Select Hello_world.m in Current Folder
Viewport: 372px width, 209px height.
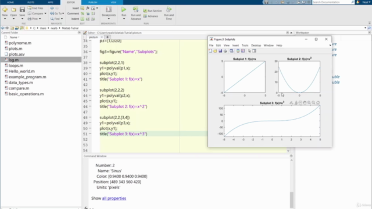coord(22,71)
